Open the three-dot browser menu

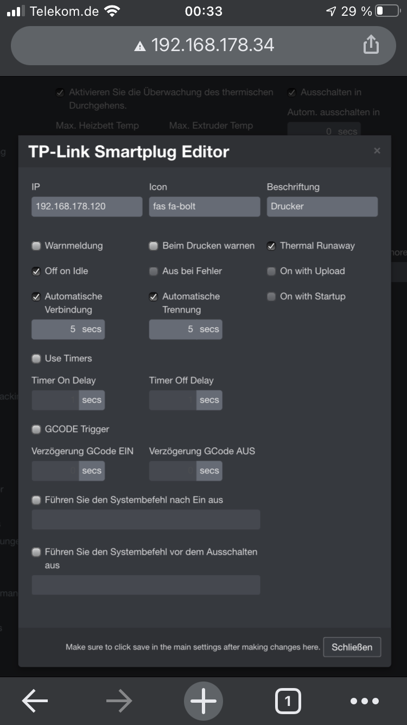coord(365,701)
